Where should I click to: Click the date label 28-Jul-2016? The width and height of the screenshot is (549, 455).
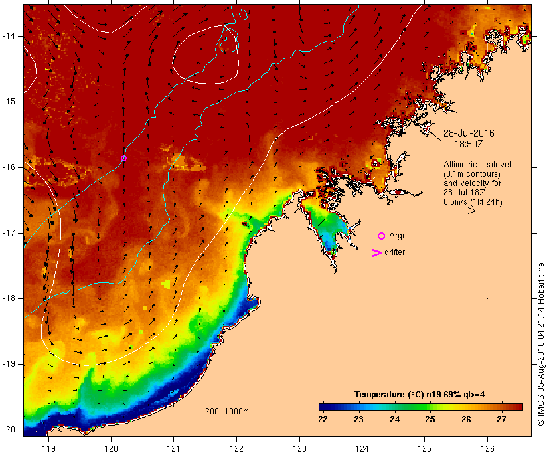[469, 133]
